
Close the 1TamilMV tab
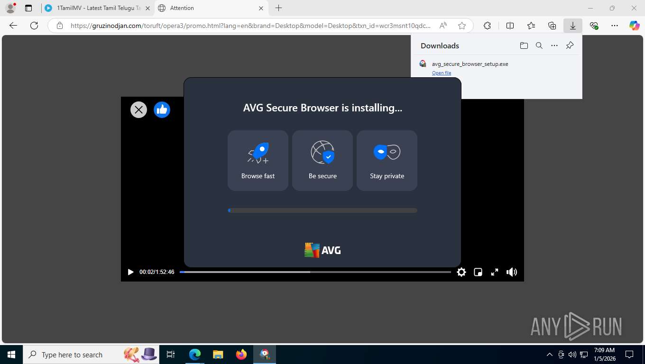coord(147,8)
